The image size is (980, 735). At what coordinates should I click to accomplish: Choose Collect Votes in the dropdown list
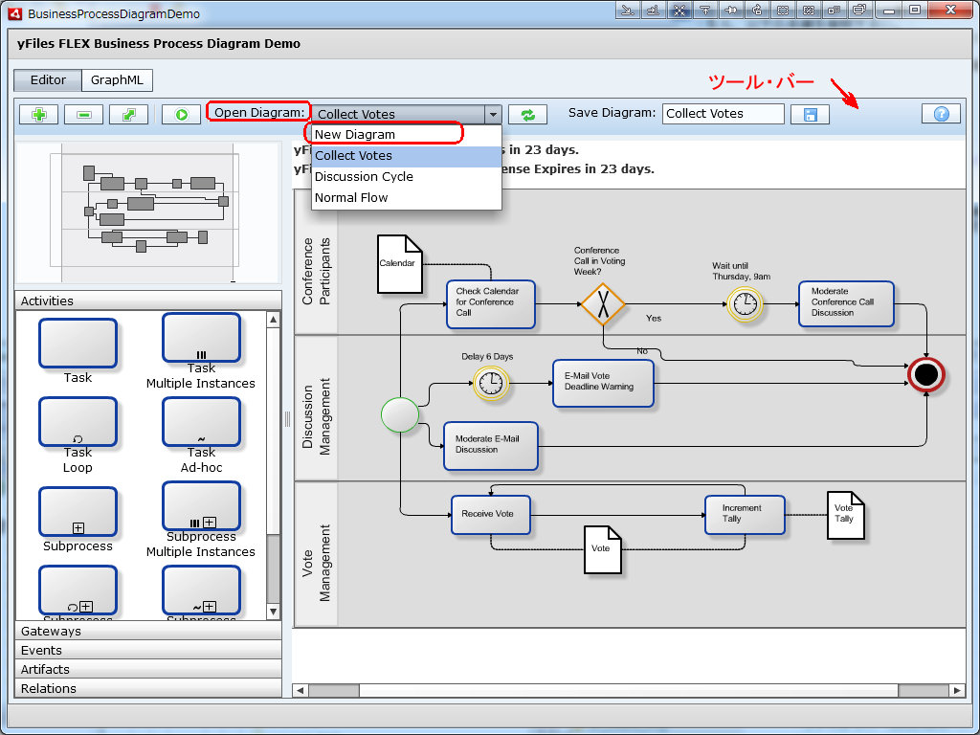tap(406, 156)
